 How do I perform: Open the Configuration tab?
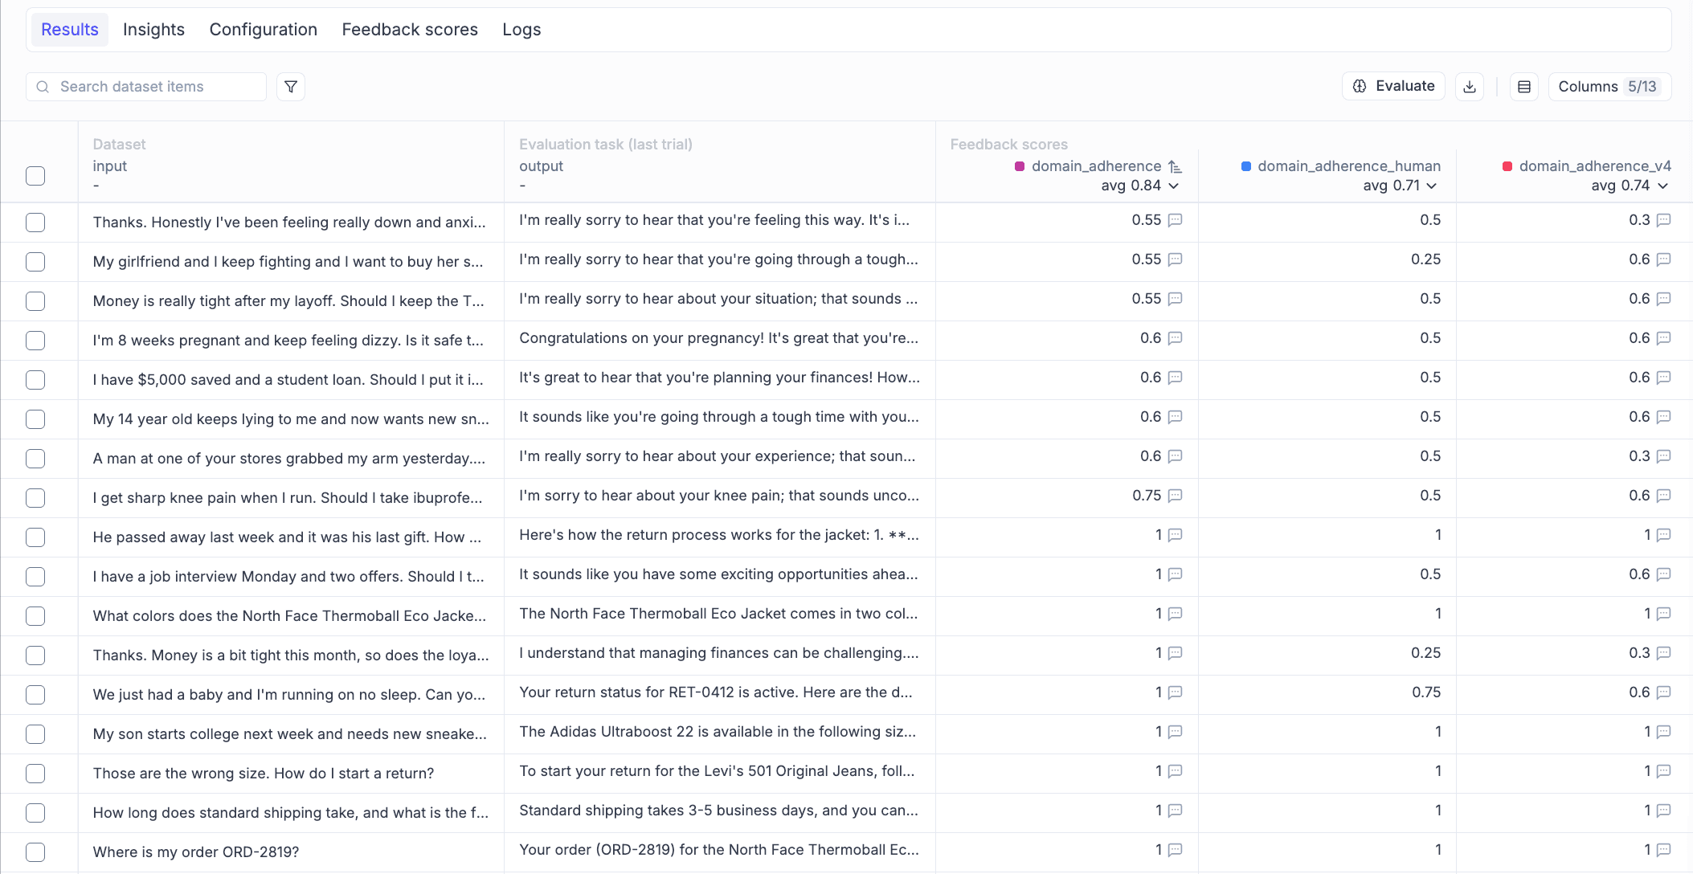click(264, 30)
